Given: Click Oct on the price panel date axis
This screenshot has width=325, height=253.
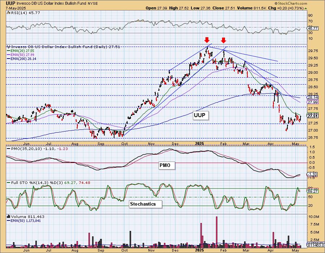Looking at the screenshot, I should click(x=125, y=143).
